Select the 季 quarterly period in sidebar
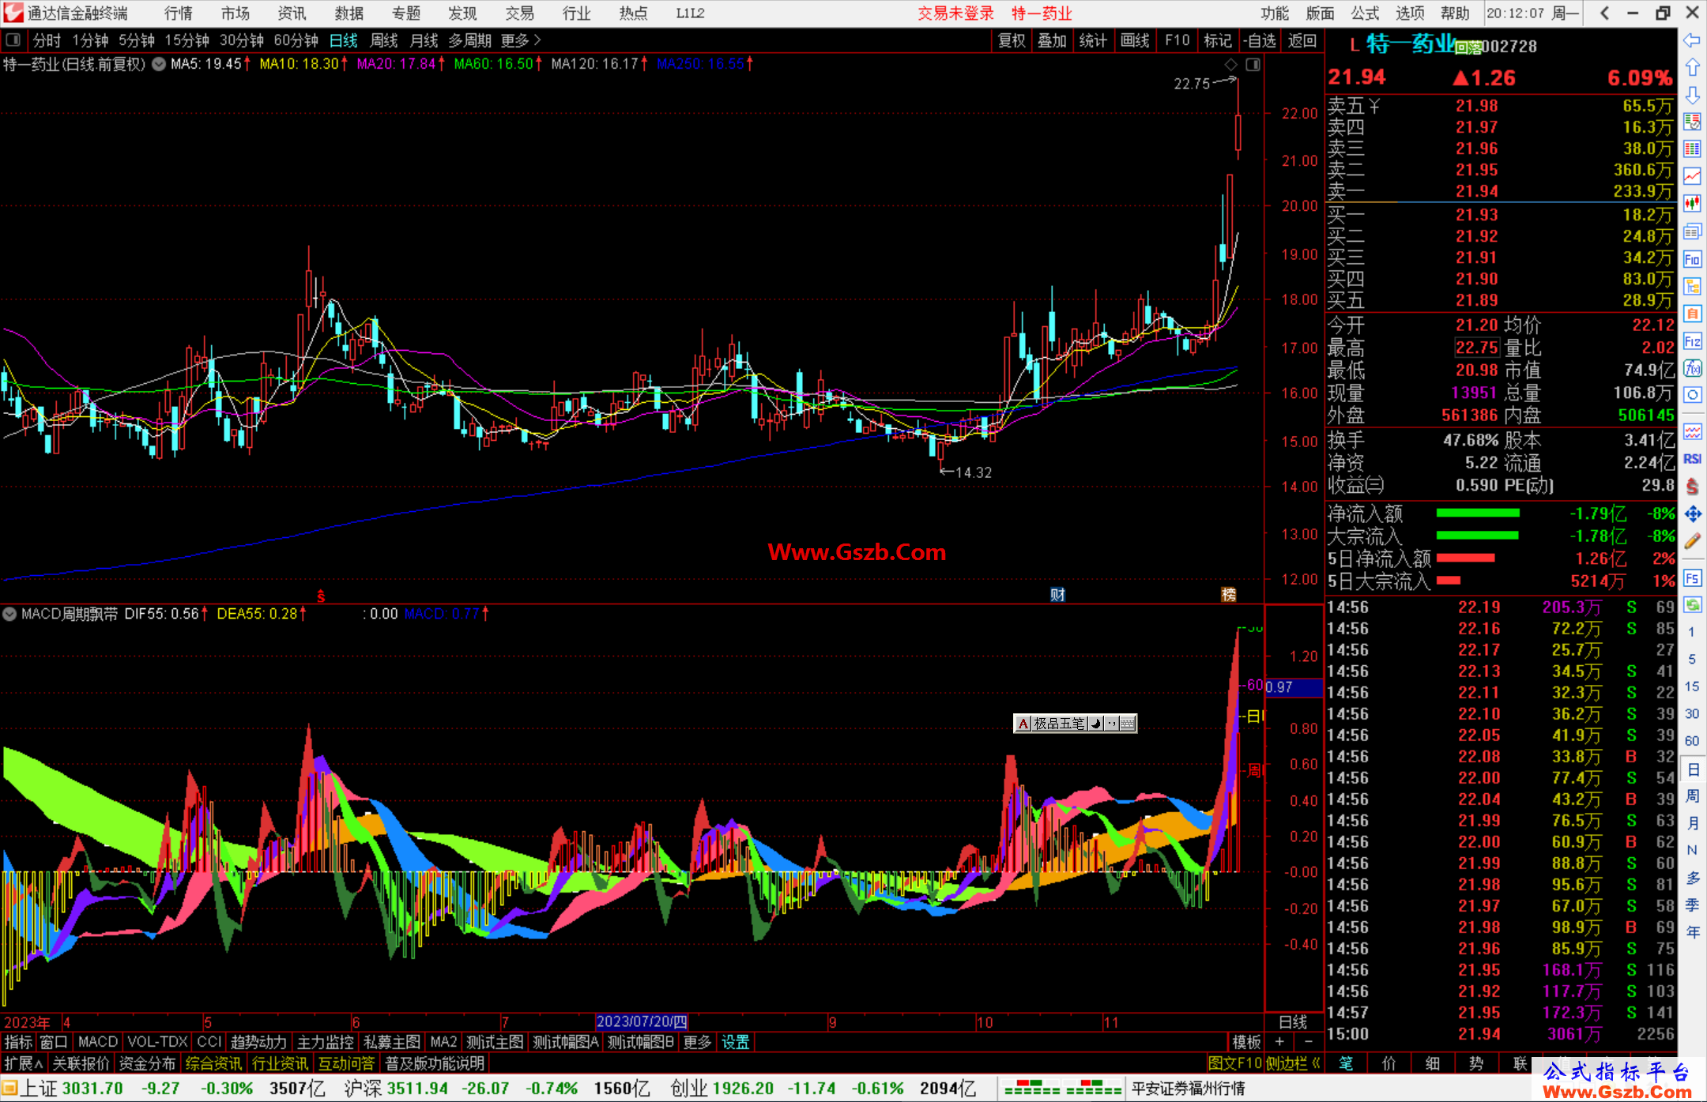 tap(1692, 905)
